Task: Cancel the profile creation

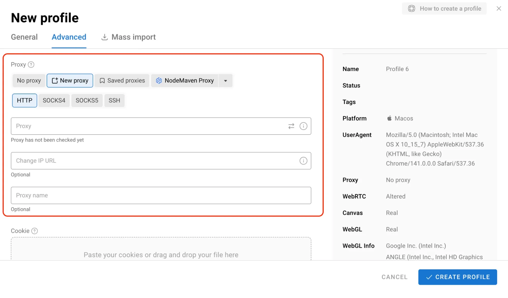Action: tap(394, 277)
